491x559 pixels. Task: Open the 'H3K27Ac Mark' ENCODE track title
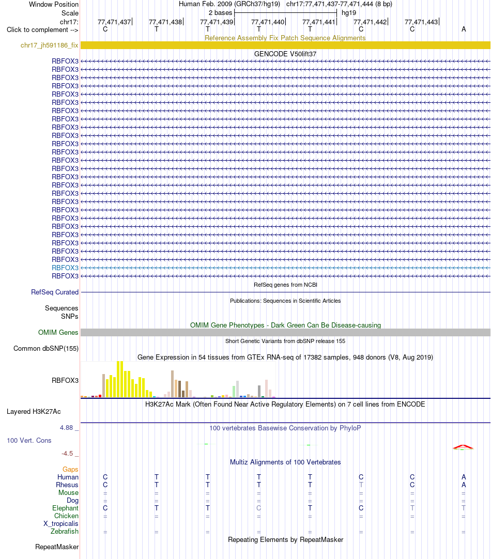point(285,405)
